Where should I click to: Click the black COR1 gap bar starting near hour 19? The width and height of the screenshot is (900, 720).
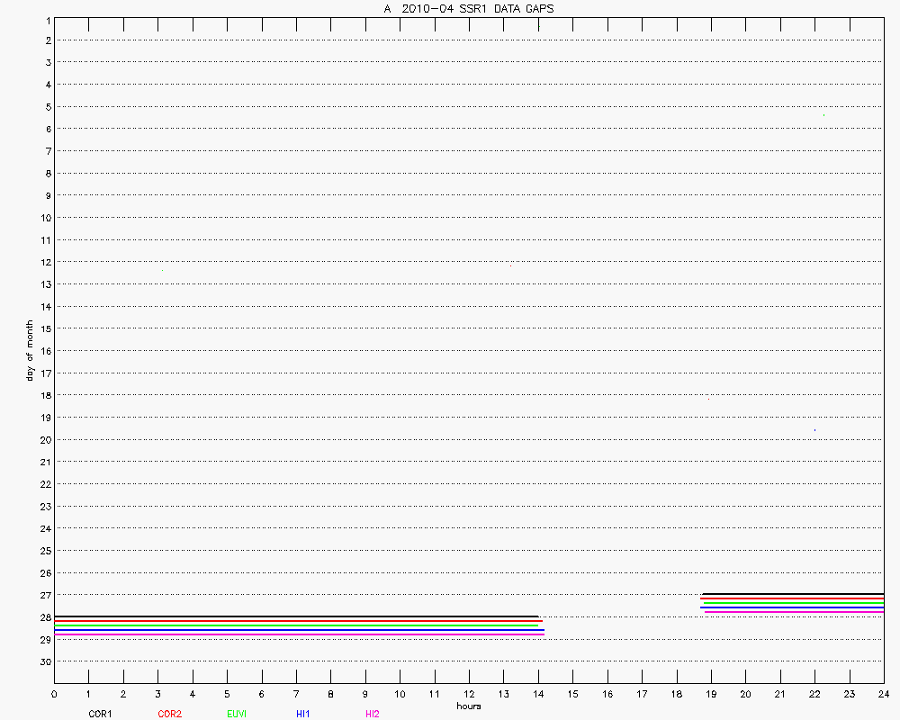tap(792, 594)
